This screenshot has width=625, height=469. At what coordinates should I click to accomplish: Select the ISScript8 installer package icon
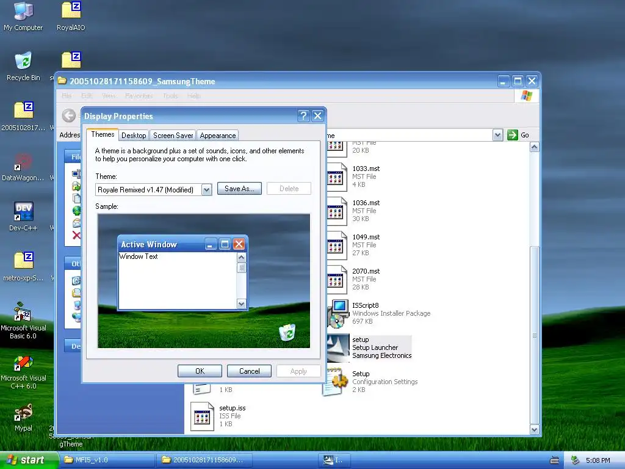click(x=337, y=313)
